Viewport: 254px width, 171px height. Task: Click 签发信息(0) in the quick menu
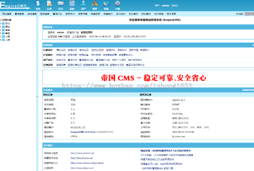coord(98,50)
